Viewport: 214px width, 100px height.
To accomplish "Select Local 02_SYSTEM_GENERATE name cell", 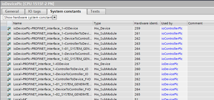I will [53, 95].
